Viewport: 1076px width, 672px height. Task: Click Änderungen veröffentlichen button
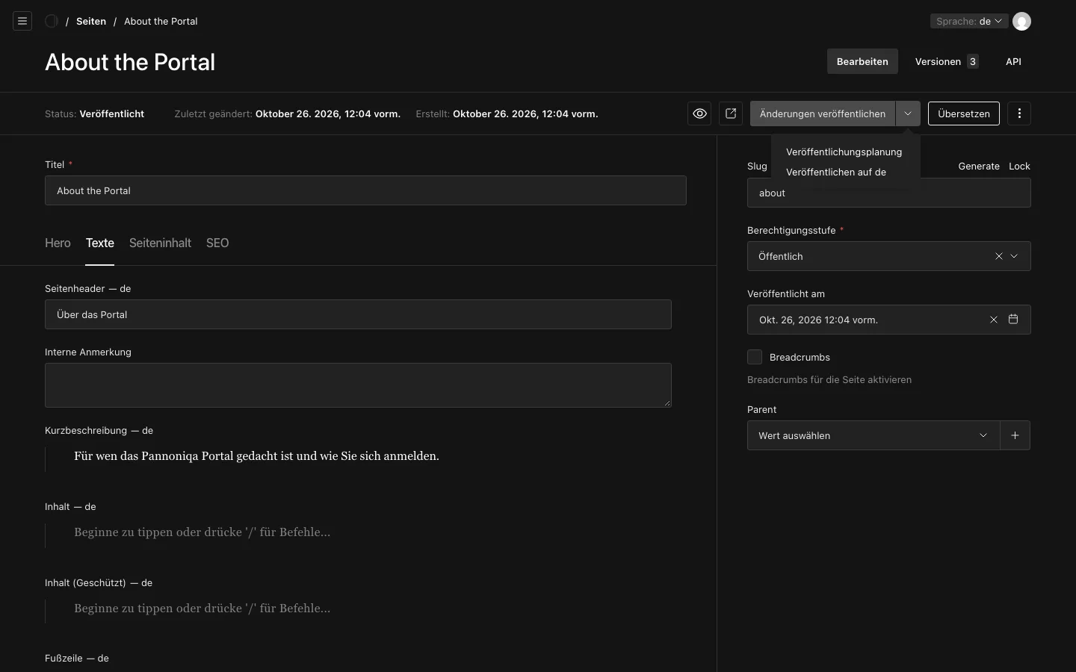point(823,113)
